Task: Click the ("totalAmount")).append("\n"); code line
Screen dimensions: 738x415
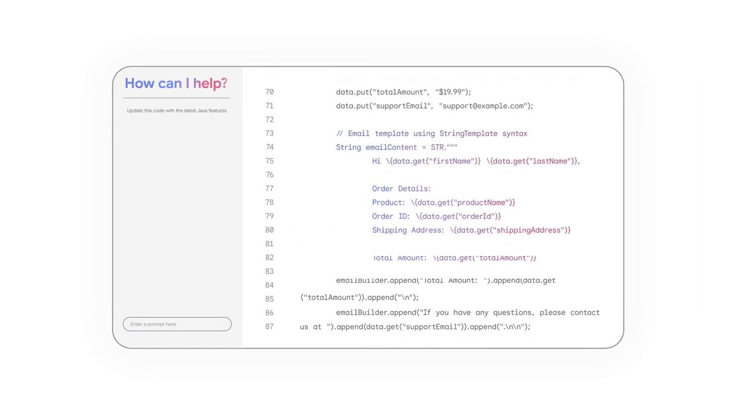Action: 360,298
